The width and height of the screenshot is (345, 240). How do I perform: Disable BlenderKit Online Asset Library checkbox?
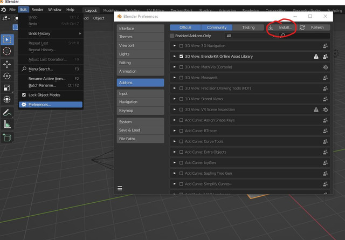click(181, 57)
